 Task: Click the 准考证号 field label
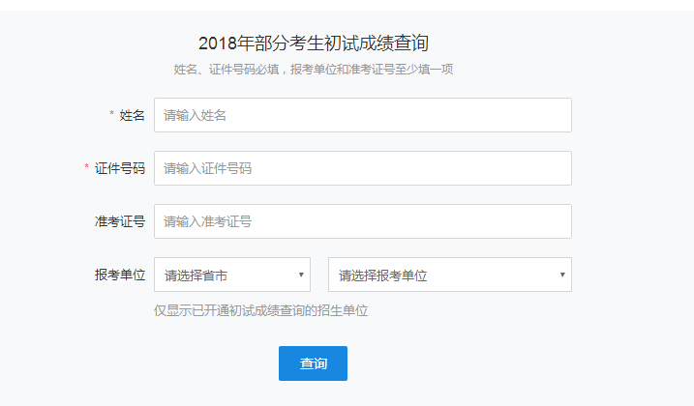coord(120,221)
